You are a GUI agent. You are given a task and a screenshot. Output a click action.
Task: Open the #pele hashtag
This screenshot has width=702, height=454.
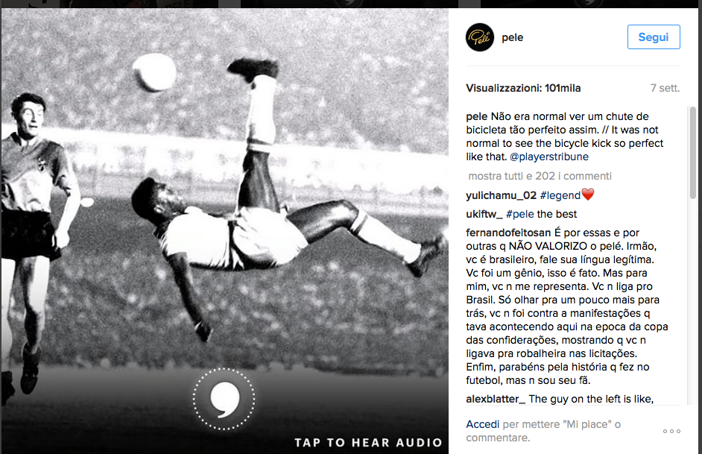click(519, 214)
